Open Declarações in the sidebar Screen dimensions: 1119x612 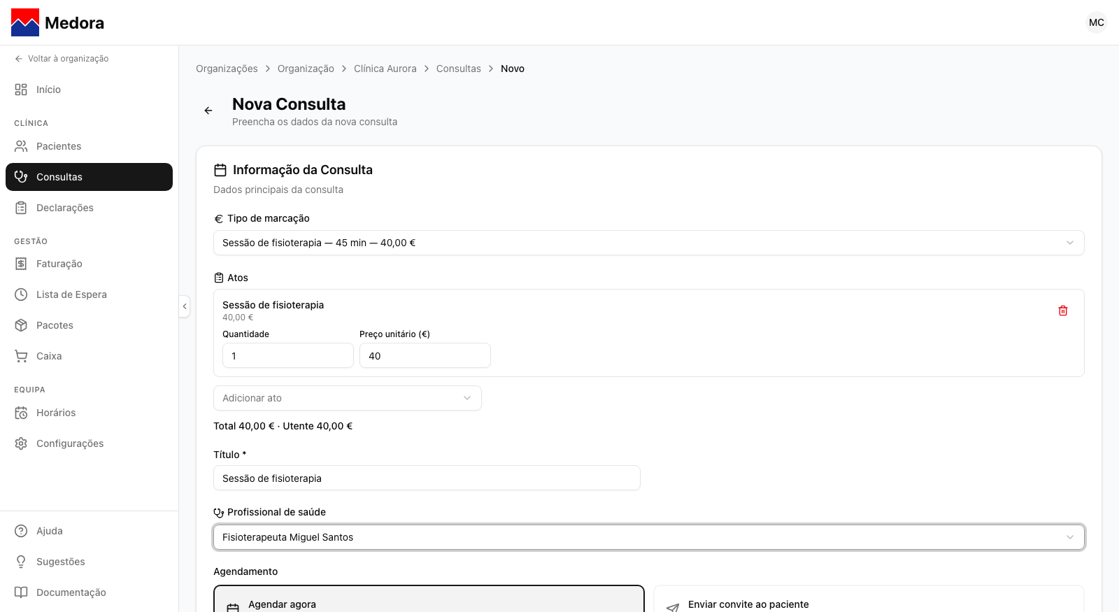pyautogui.click(x=89, y=208)
